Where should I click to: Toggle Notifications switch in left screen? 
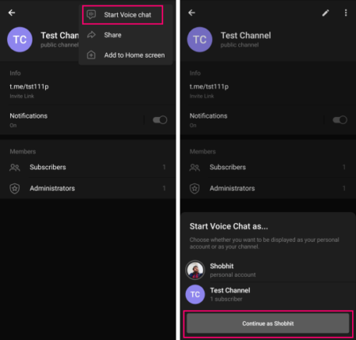[x=160, y=120]
